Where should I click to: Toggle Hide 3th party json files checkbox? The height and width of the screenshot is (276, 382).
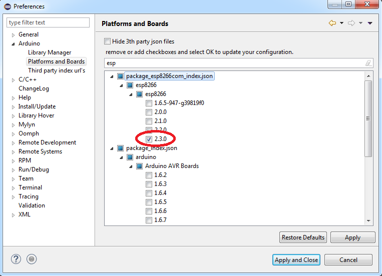coord(107,41)
